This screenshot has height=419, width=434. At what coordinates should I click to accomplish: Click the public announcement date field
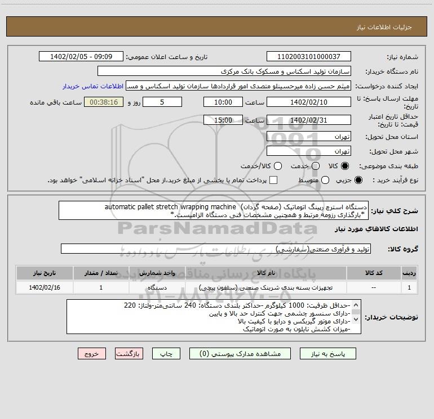pos(81,57)
